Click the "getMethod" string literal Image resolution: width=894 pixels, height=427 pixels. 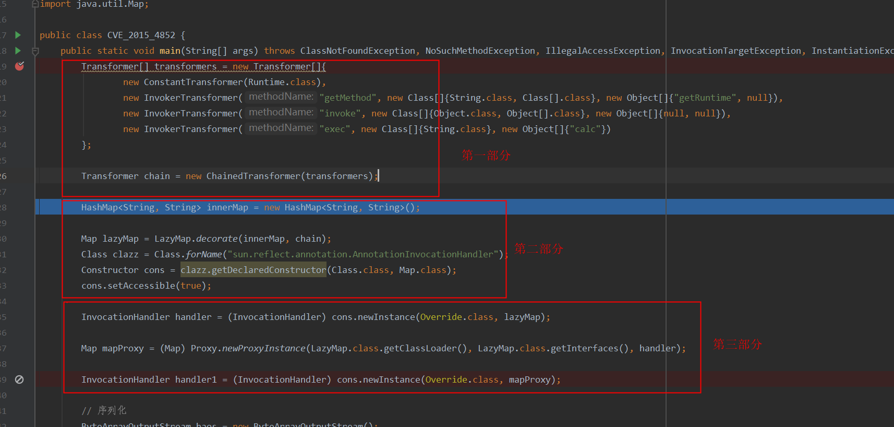point(348,98)
